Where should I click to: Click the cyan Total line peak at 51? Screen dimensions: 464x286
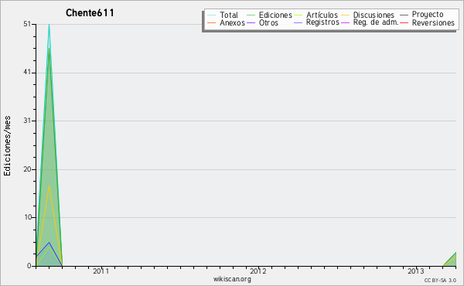coord(49,25)
